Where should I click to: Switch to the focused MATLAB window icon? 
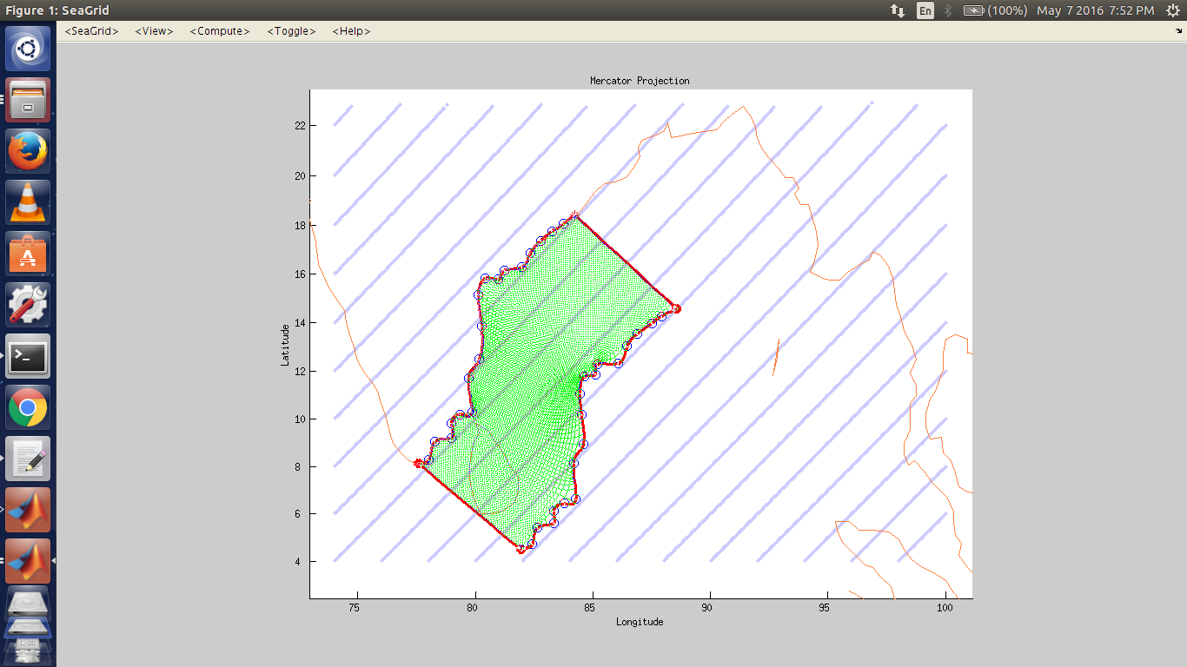tap(28, 561)
